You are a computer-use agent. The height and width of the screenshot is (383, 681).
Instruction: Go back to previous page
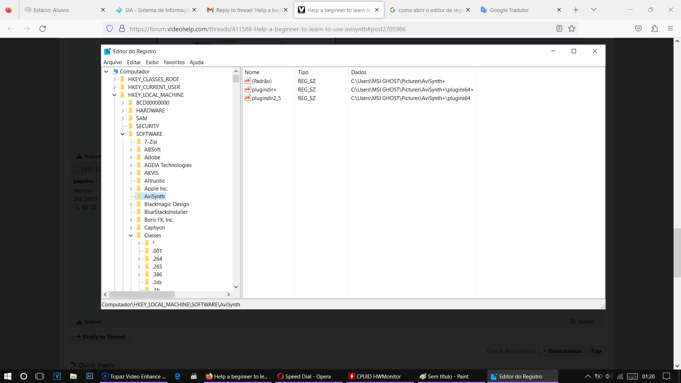(x=11, y=29)
